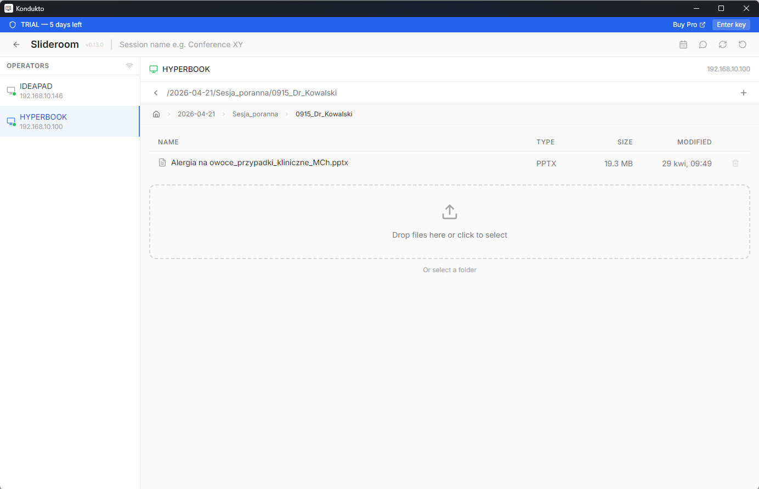Click 'Or select a folder' link
759x489 pixels.
tap(450, 270)
